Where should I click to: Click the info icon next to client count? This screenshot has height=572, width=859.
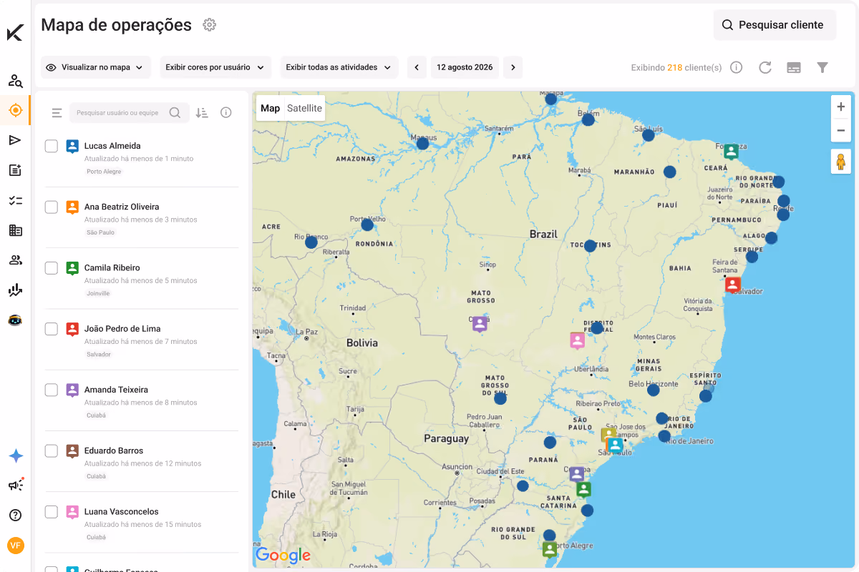[736, 67]
